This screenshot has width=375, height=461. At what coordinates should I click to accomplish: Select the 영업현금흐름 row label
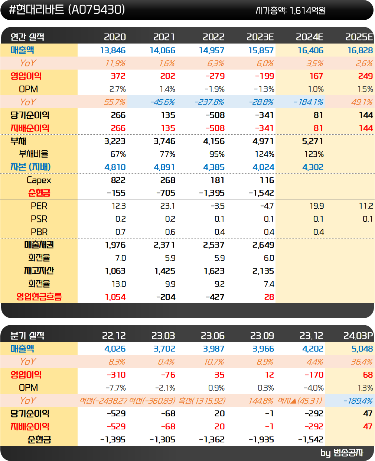pos(39,297)
